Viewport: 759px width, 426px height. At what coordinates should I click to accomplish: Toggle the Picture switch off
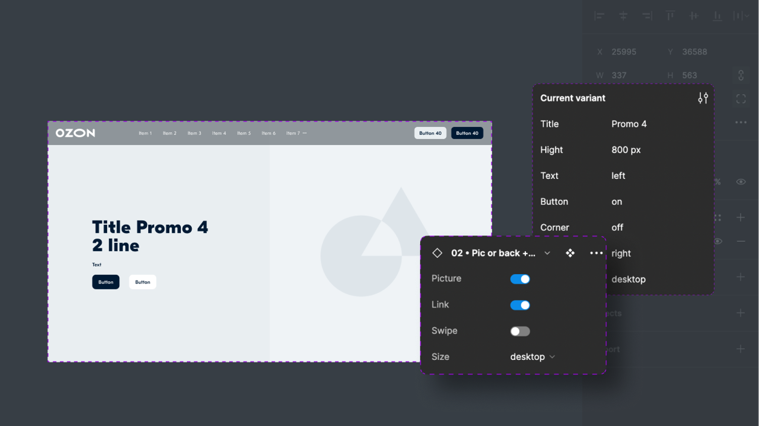pyautogui.click(x=520, y=279)
